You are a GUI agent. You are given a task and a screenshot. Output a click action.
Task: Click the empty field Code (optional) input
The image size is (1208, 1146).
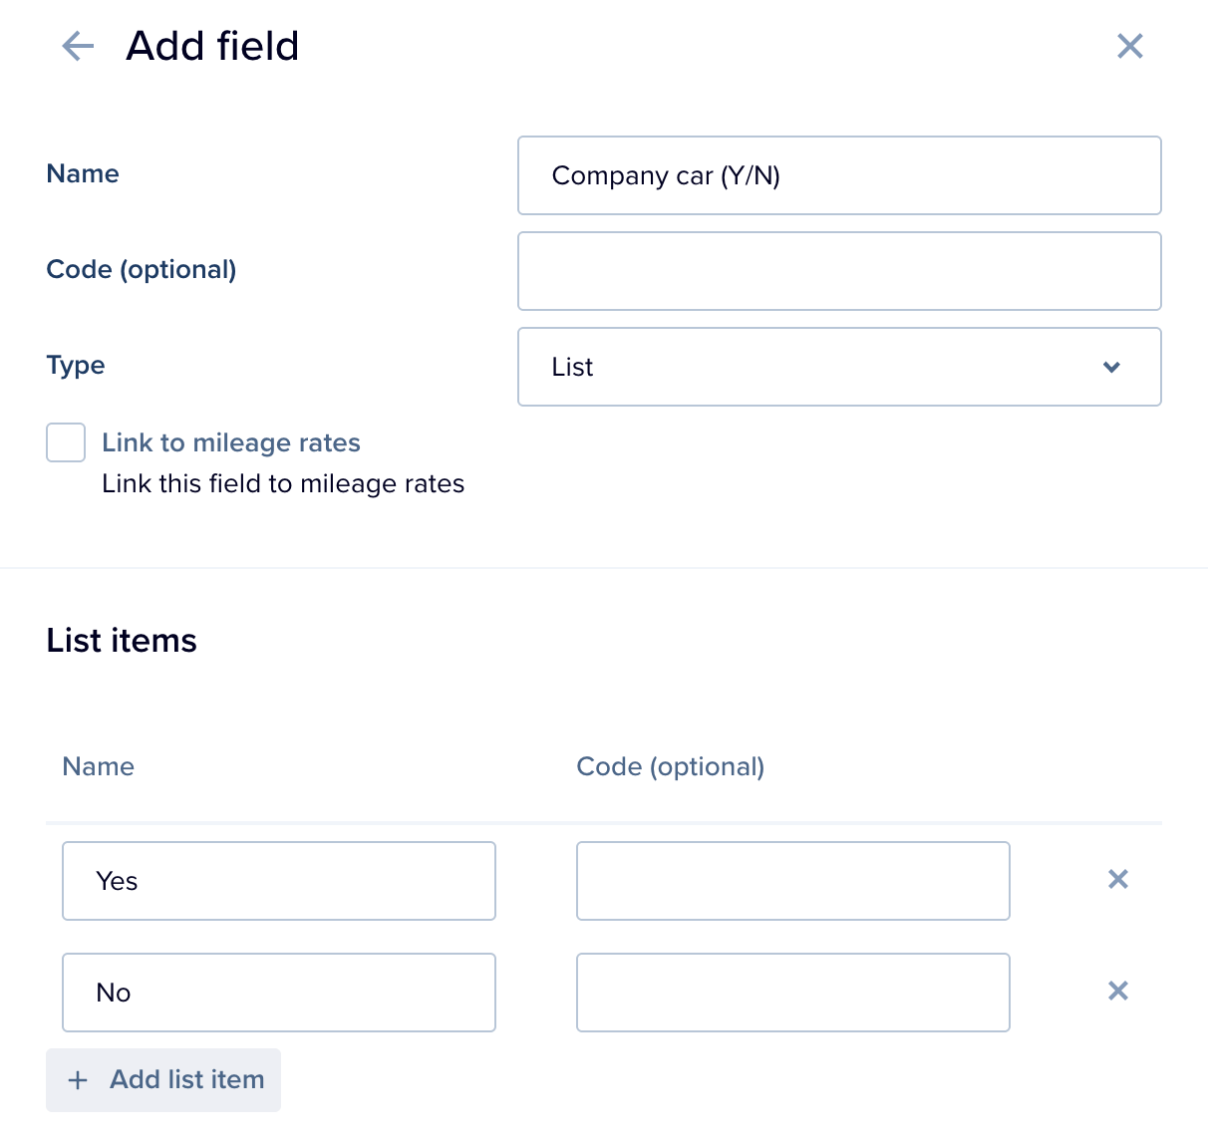pos(839,271)
